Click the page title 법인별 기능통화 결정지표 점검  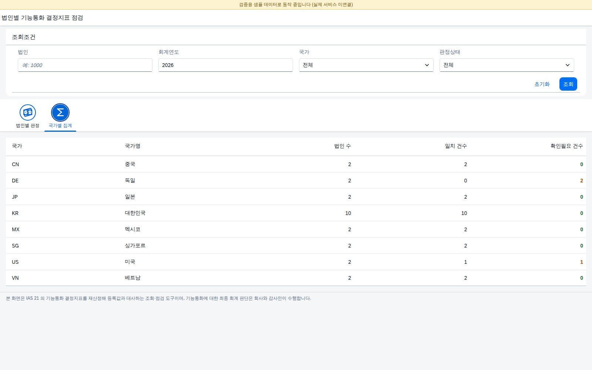pyautogui.click(x=42, y=18)
